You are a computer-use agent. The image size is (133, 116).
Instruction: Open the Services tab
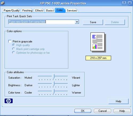coord(72,10)
